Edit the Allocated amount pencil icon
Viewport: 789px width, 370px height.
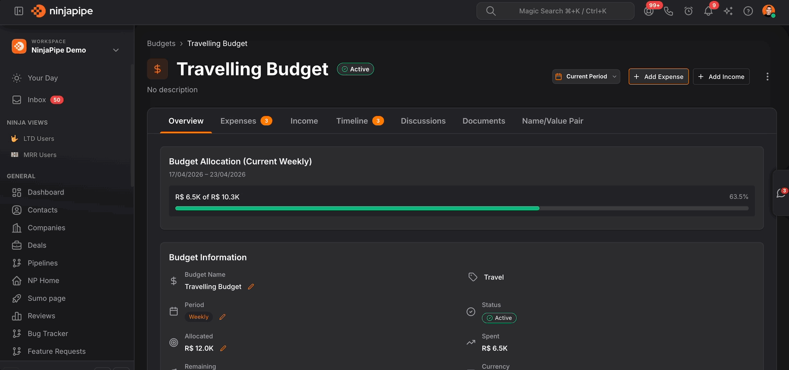[x=223, y=349]
